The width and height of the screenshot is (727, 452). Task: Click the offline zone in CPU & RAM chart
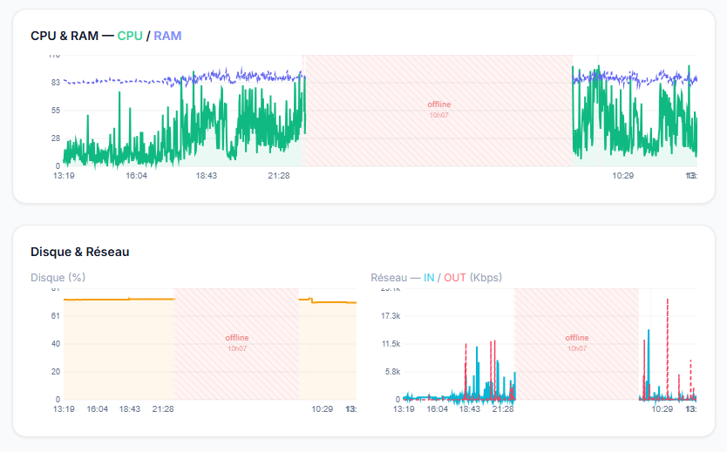point(438,109)
